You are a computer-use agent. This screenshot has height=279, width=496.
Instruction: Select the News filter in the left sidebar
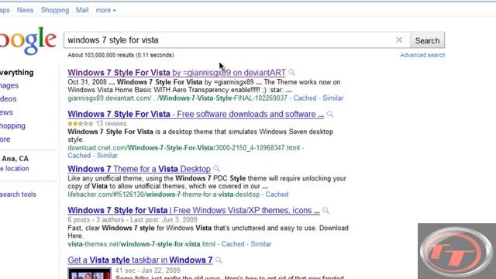pos(6,112)
